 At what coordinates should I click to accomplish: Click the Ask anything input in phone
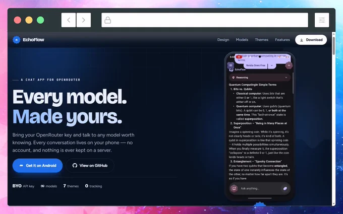[x=259, y=188]
